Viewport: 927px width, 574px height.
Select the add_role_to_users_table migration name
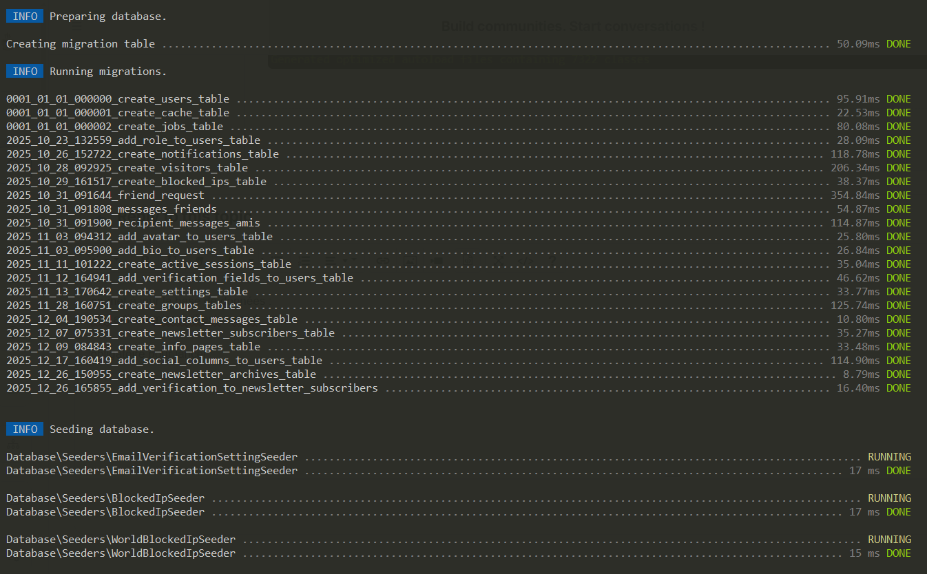pyautogui.click(x=133, y=140)
